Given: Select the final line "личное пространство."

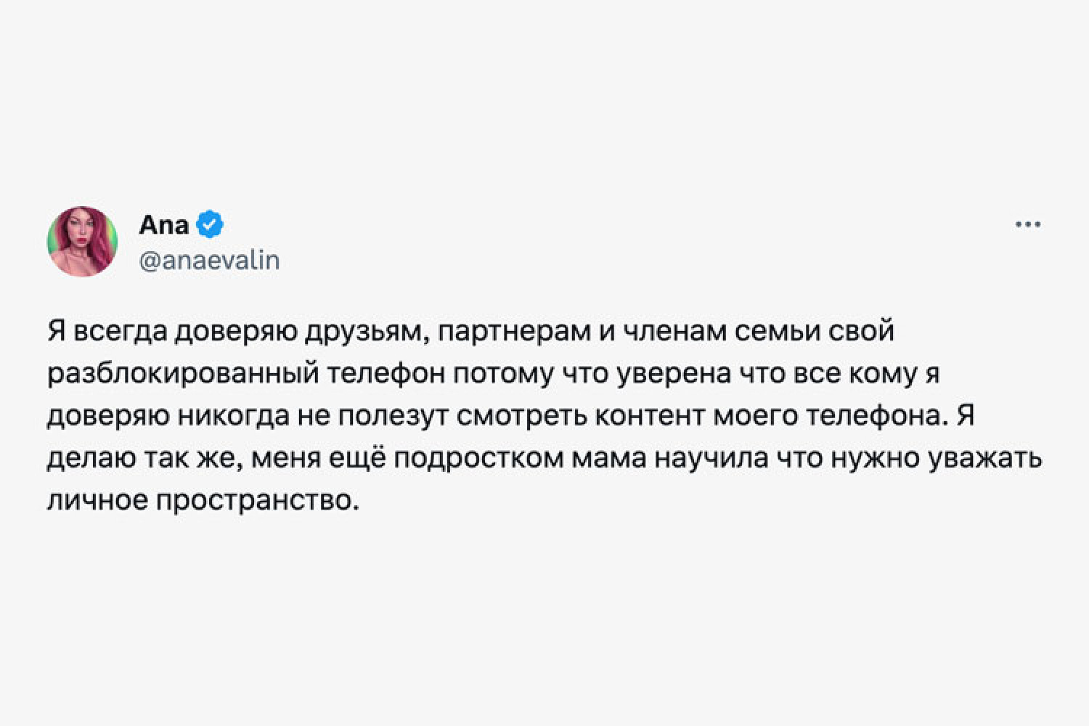Looking at the screenshot, I should 204,502.
